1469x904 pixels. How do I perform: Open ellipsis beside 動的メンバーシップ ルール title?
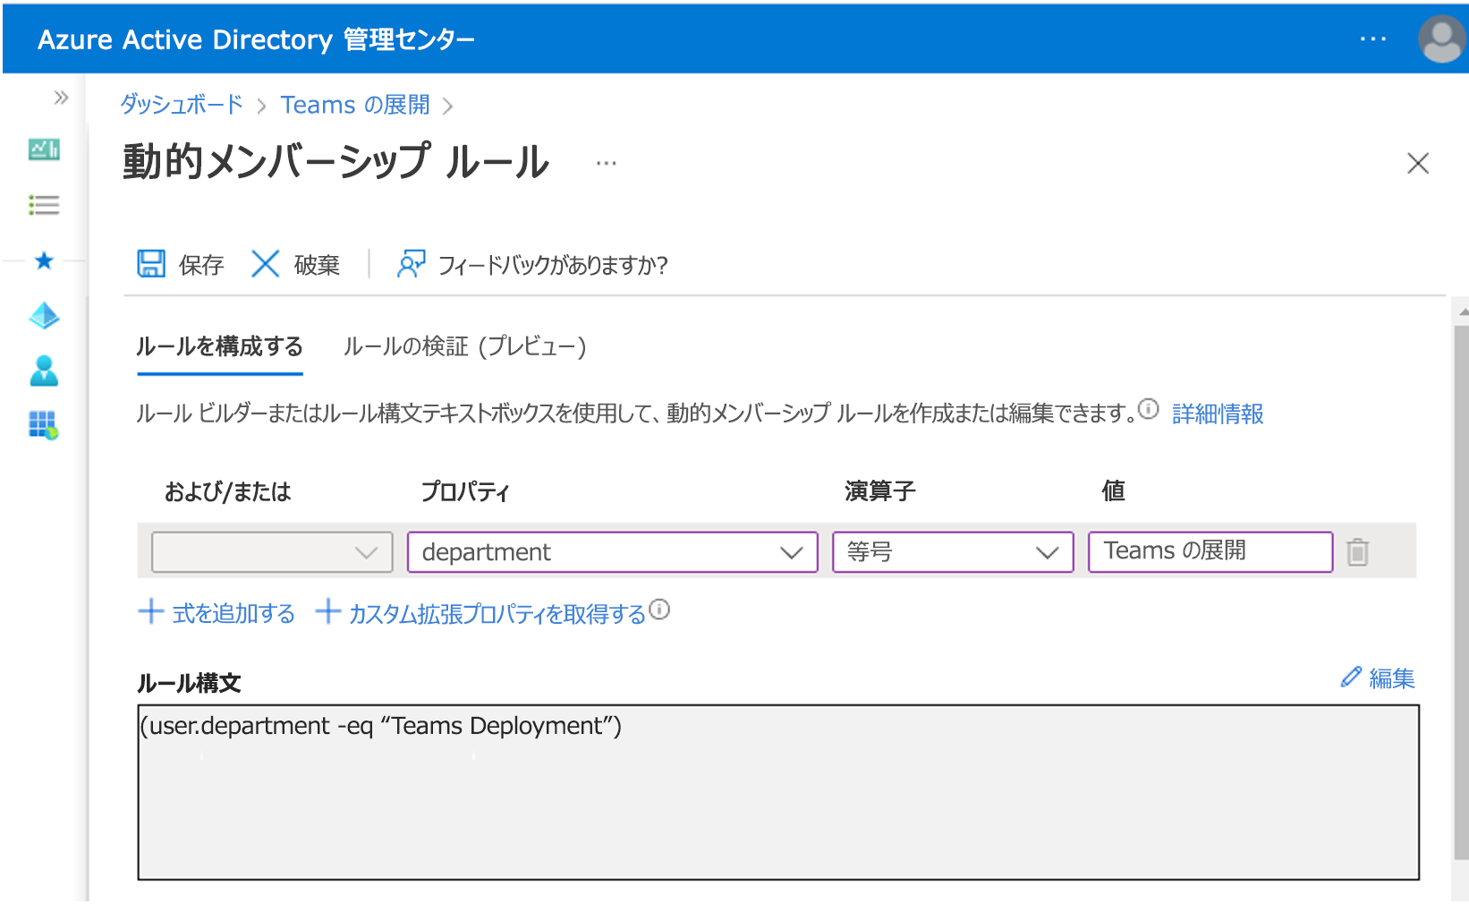tap(607, 164)
